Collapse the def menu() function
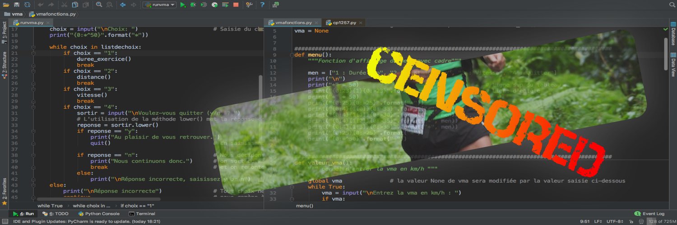Screen dimensions: 677x225 coord(292,55)
